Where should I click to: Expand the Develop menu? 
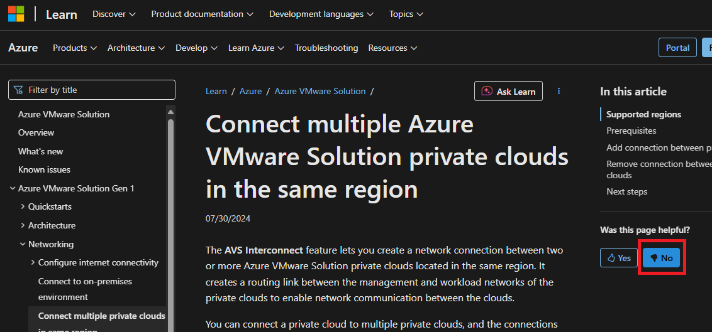(196, 48)
